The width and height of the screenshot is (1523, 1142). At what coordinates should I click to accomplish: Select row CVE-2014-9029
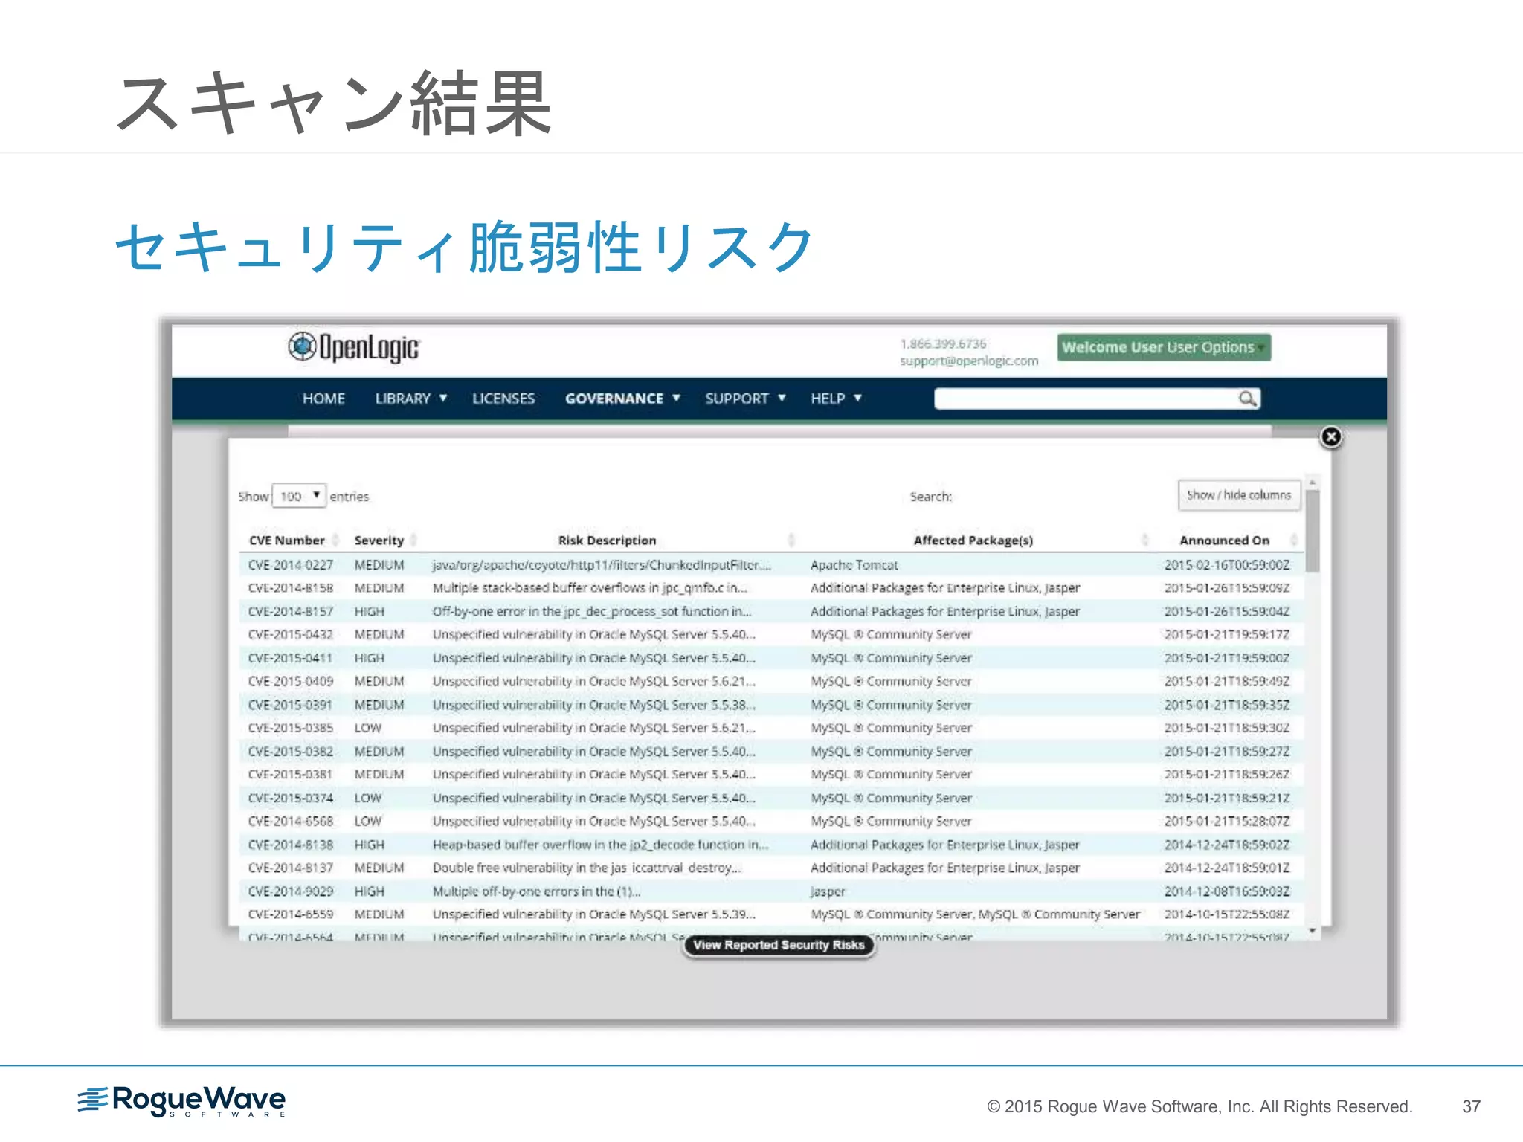point(771,891)
